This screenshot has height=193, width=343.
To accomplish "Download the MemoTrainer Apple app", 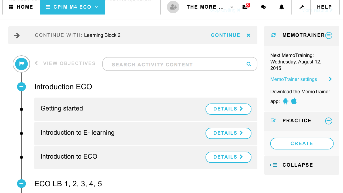I will 294,101.
